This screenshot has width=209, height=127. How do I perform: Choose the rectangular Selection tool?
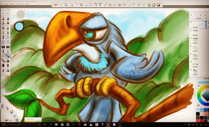(71, 5)
